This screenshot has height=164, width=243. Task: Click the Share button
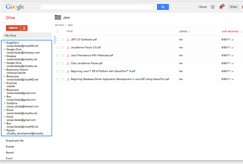point(233,7)
